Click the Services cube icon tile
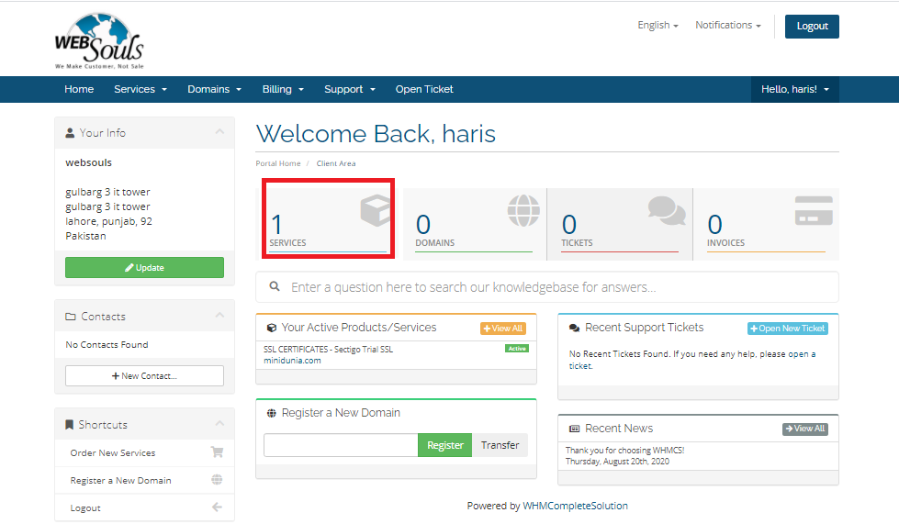 click(375, 211)
